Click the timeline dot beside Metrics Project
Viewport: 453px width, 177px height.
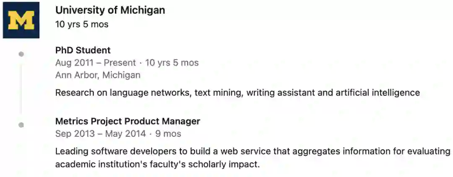[21, 125]
